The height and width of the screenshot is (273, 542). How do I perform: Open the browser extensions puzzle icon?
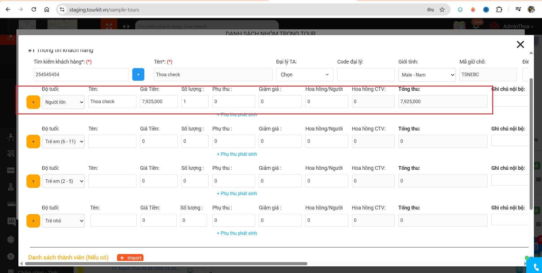coord(499,9)
